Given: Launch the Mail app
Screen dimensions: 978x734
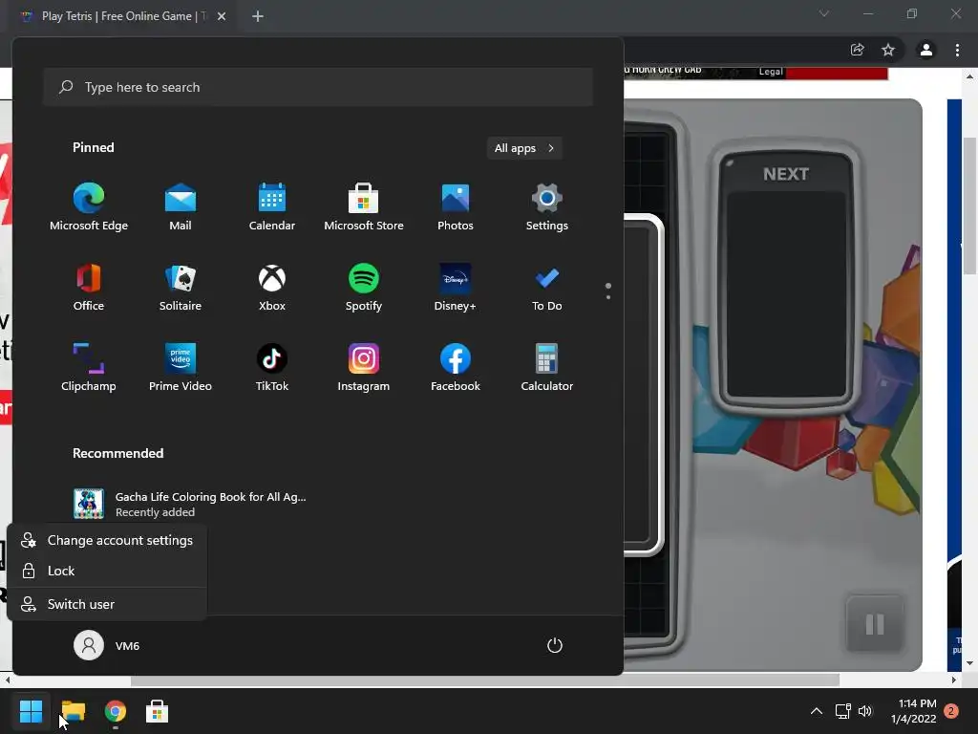Looking at the screenshot, I should click(x=181, y=207).
